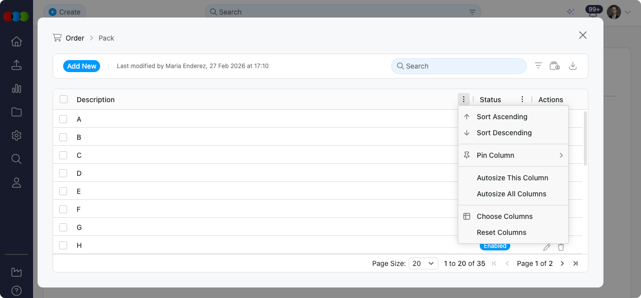Open the Home icon in the sidebar
The width and height of the screenshot is (641, 298).
pyautogui.click(x=16, y=42)
